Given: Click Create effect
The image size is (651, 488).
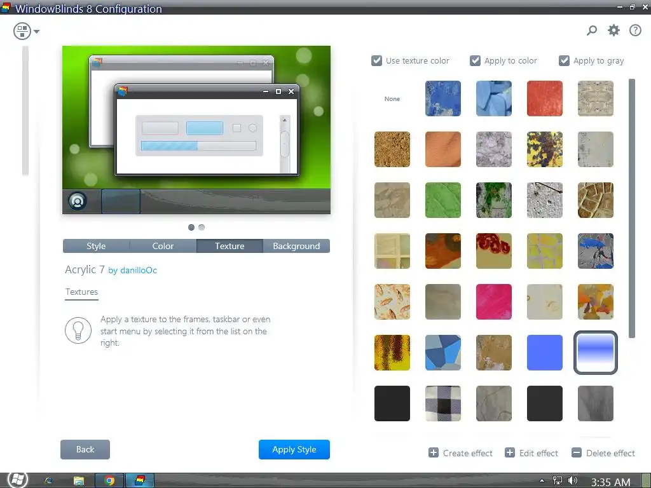Looking at the screenshot, I should pyautogui.click(x=460, y=453).
